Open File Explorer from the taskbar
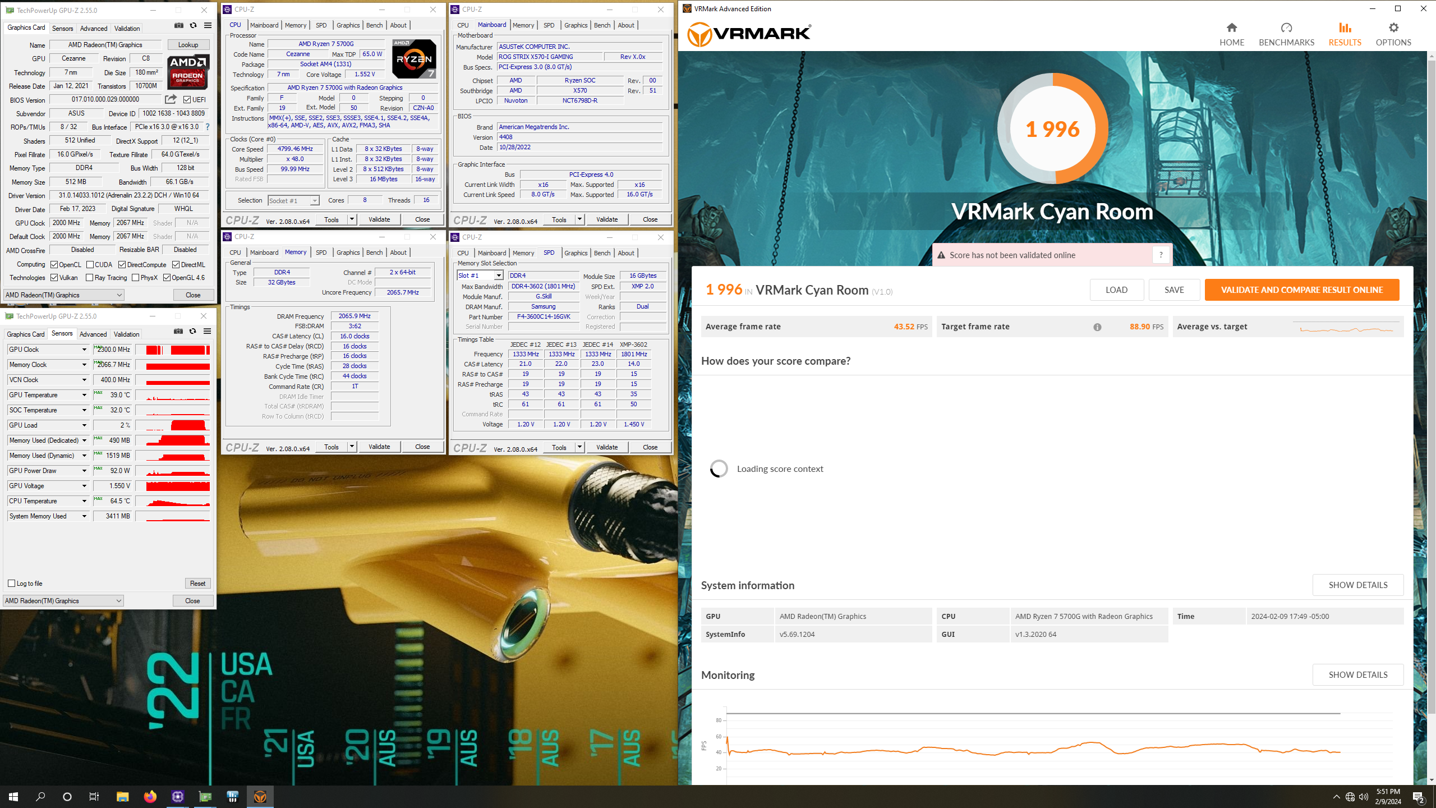The image size is (1436, 808). pyautogui.click(x=122, y=797)
